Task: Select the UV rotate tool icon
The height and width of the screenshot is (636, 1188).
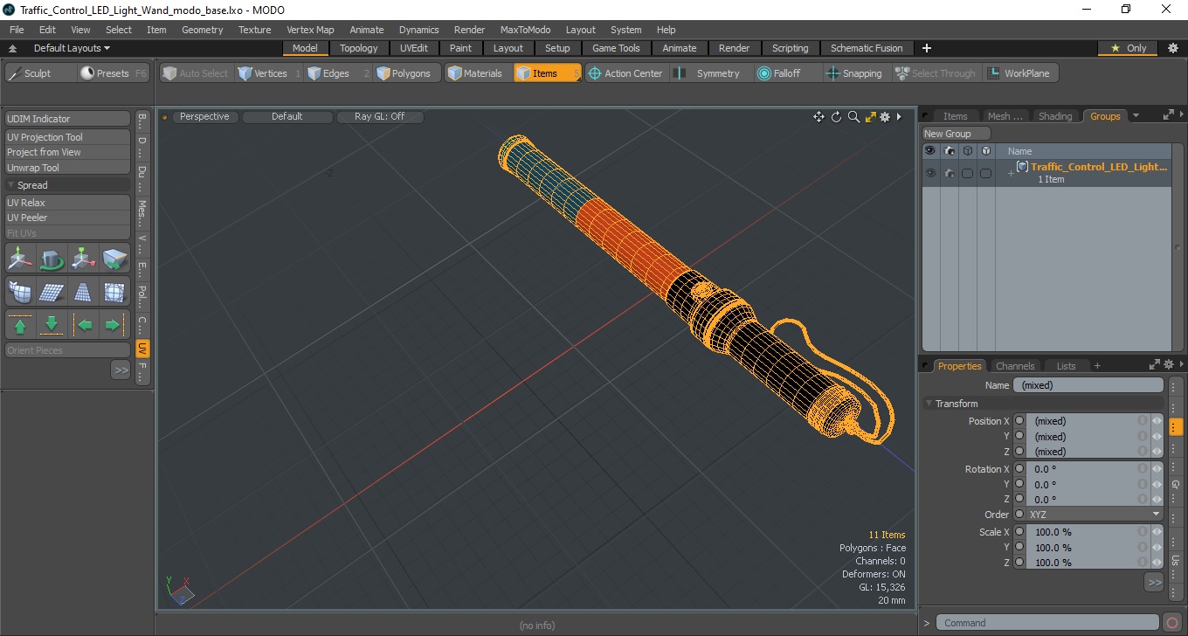Action: point(52,259)
